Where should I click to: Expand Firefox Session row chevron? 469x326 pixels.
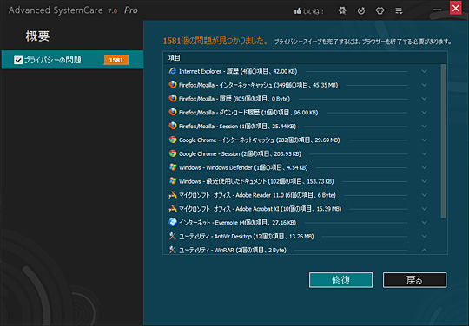point(424,126)
